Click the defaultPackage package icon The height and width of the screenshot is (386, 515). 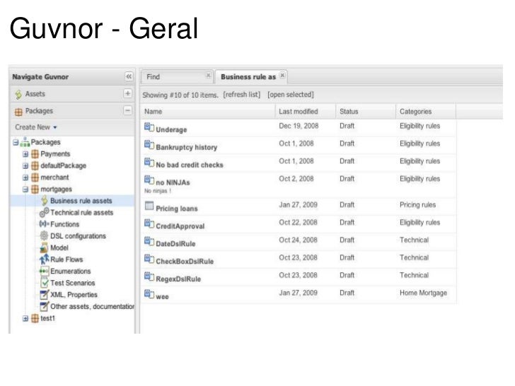coord(35,165)
